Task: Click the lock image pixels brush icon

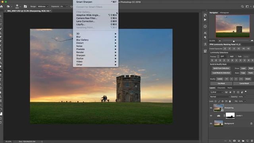Action: 219,101
